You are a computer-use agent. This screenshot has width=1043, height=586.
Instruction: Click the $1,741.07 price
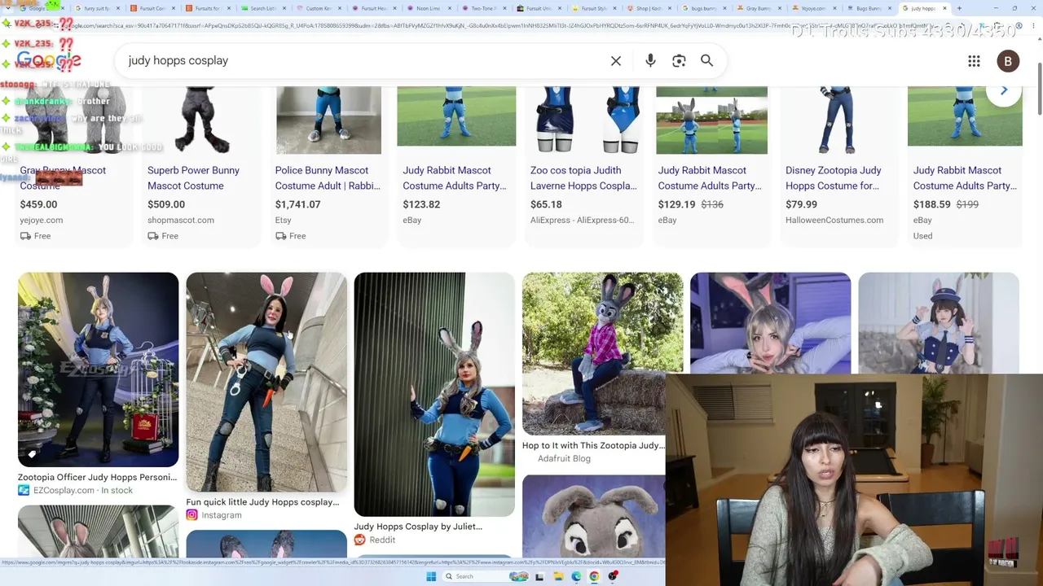[x=297, y=204]
